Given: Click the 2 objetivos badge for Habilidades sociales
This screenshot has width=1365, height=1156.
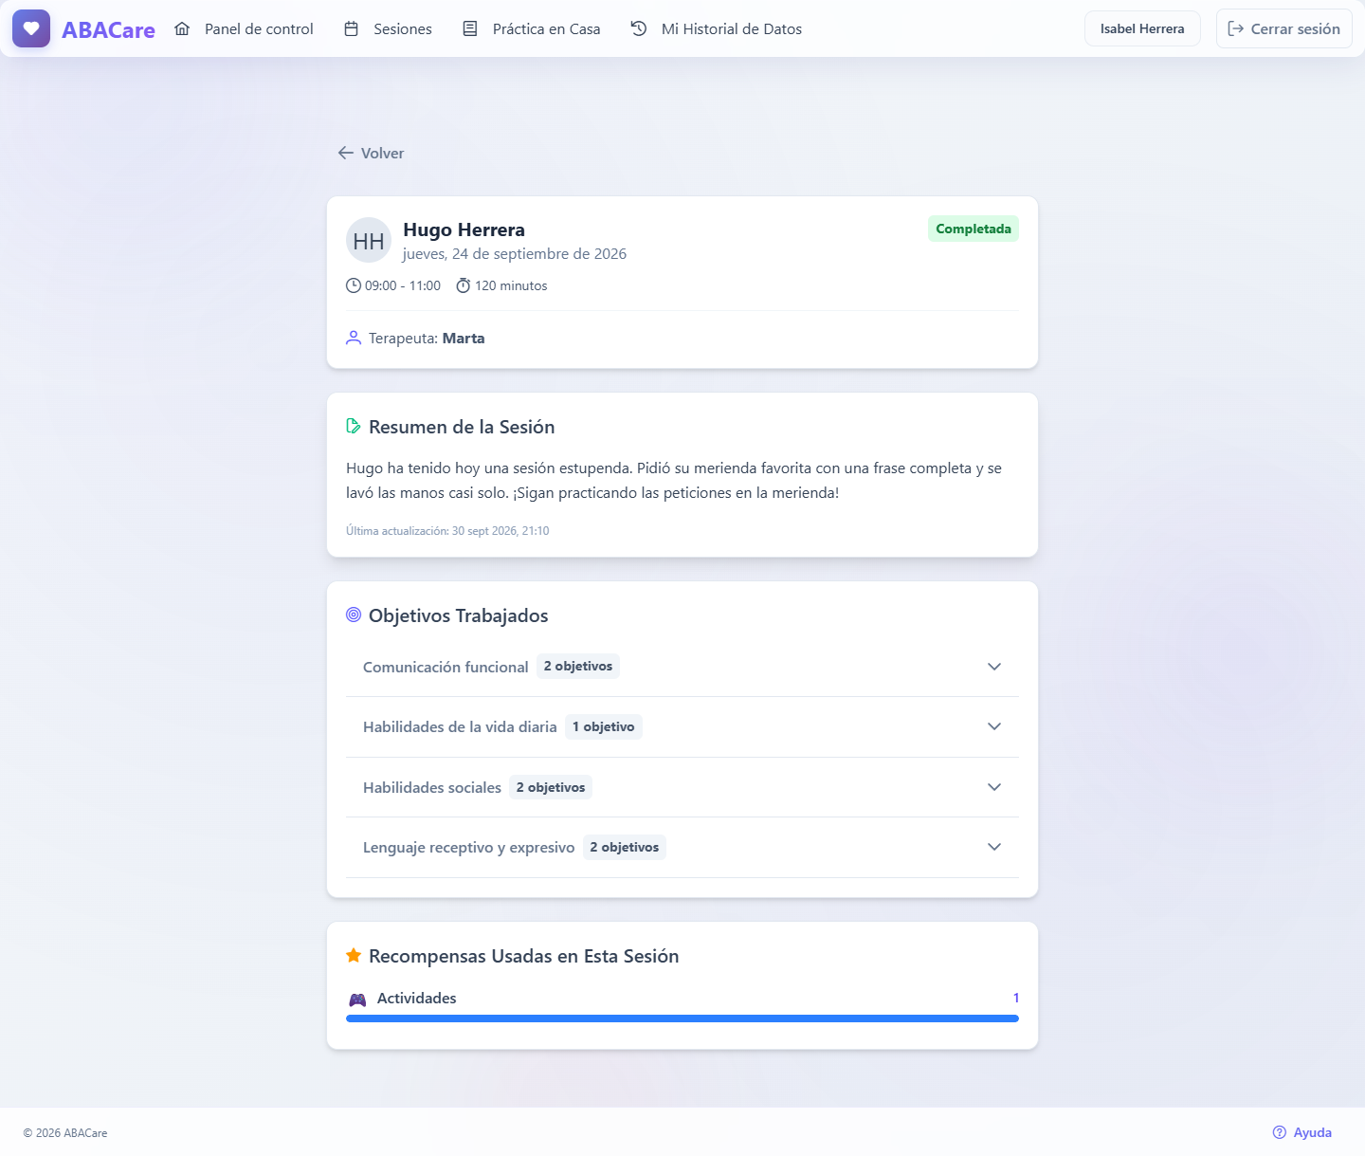Looking at the screenshot, I should [x=551, y=787].
